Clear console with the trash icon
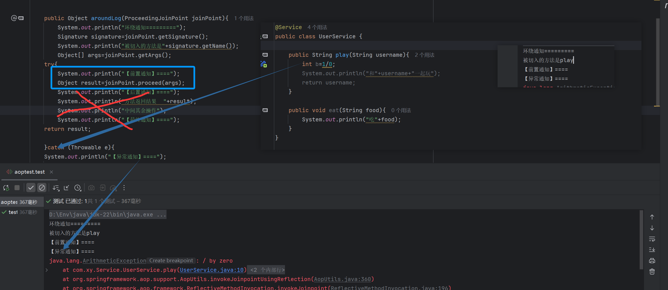This screenshot has height=290, width=668. coord(652,272)
